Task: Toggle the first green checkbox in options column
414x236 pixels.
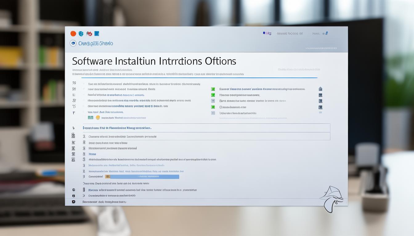Action: point(213,89)
